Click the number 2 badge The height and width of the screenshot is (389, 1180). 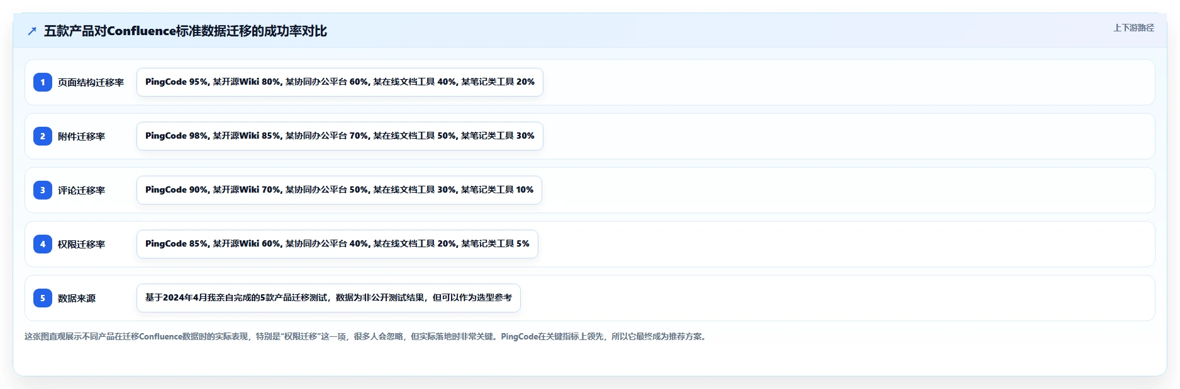[x=43, y=136]
